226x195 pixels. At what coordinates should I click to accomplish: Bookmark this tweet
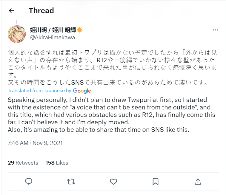click(x=155, y=181)
